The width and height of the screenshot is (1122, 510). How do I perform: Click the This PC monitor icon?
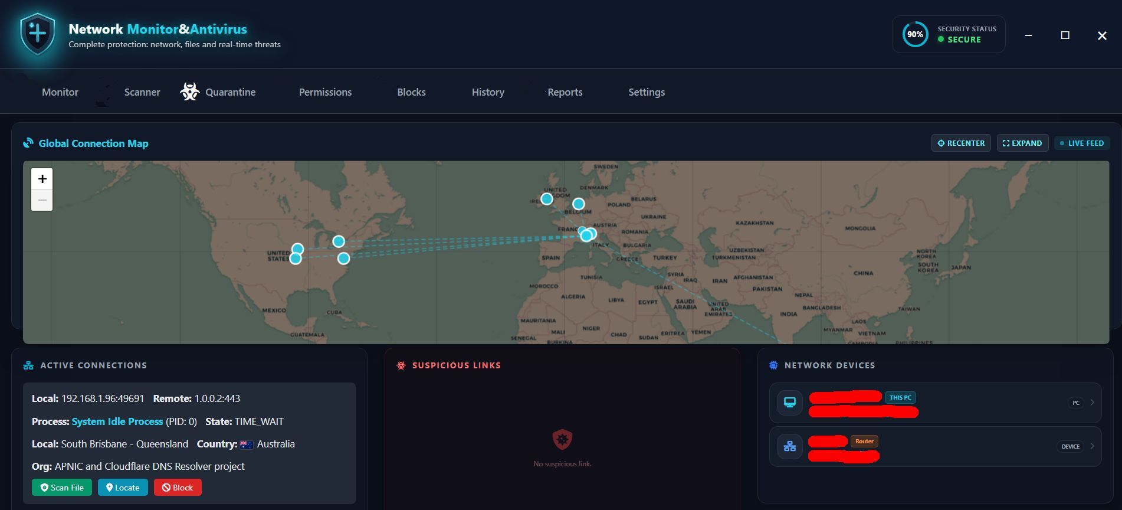(789, 403)
